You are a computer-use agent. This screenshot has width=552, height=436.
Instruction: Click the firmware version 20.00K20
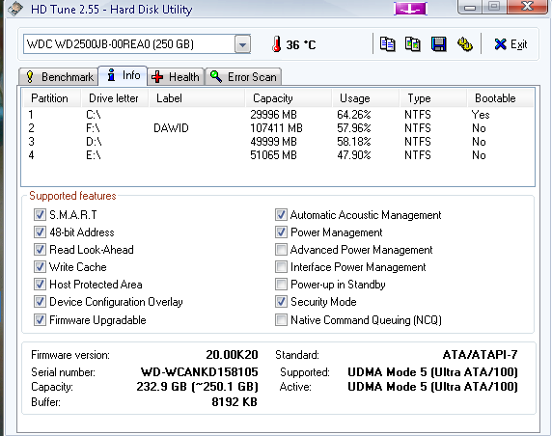pos(232,355)
